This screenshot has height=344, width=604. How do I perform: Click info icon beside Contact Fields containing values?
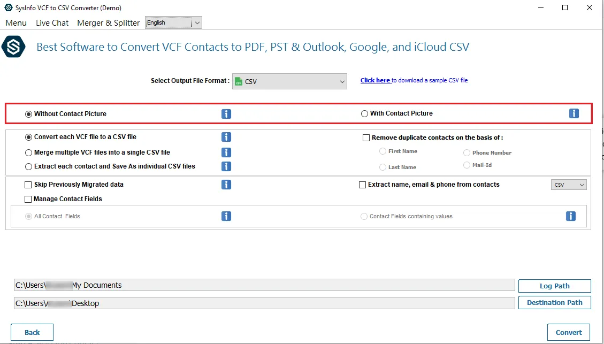coord(571,216)
